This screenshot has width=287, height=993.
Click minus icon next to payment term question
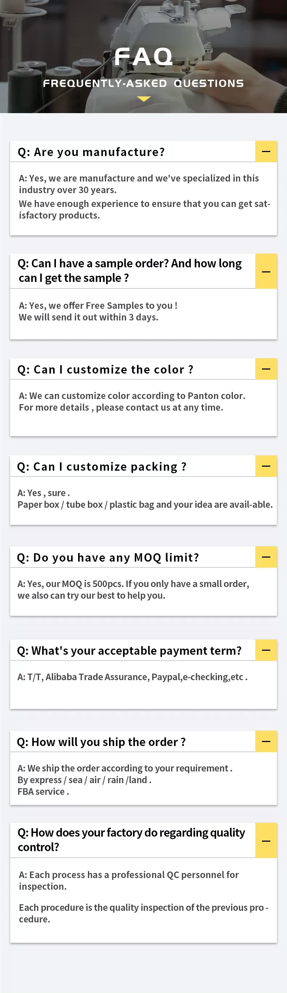(x=266, y=650)
